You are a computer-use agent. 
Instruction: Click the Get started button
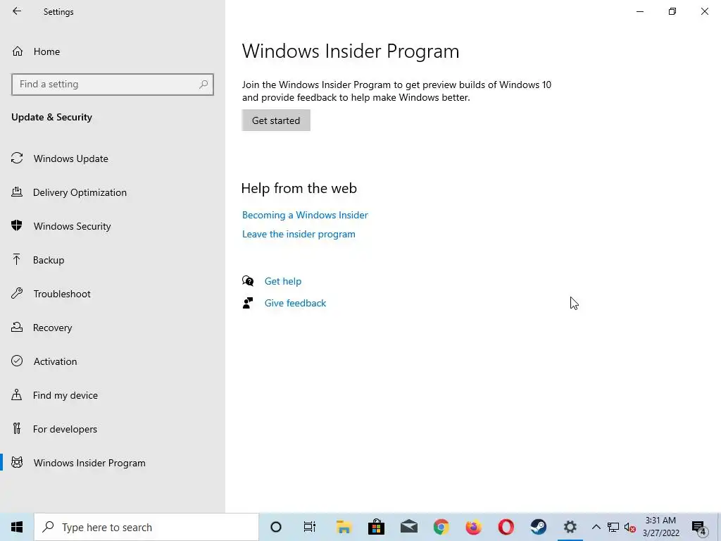[276, 120]
